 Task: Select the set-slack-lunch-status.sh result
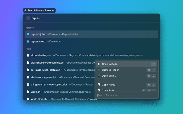[x=45, y=70]
